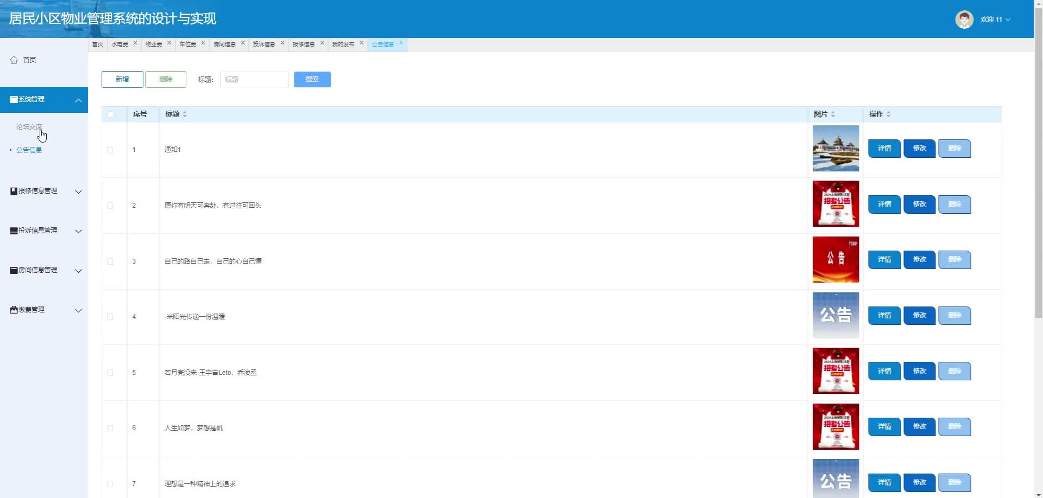Check the checkbox for row 3
1043x498 pixels.
(110, 261)
